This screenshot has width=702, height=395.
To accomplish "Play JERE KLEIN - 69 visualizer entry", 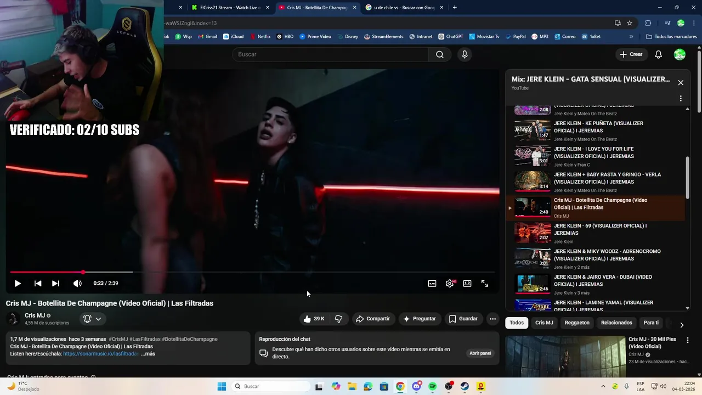I will 595,233.
